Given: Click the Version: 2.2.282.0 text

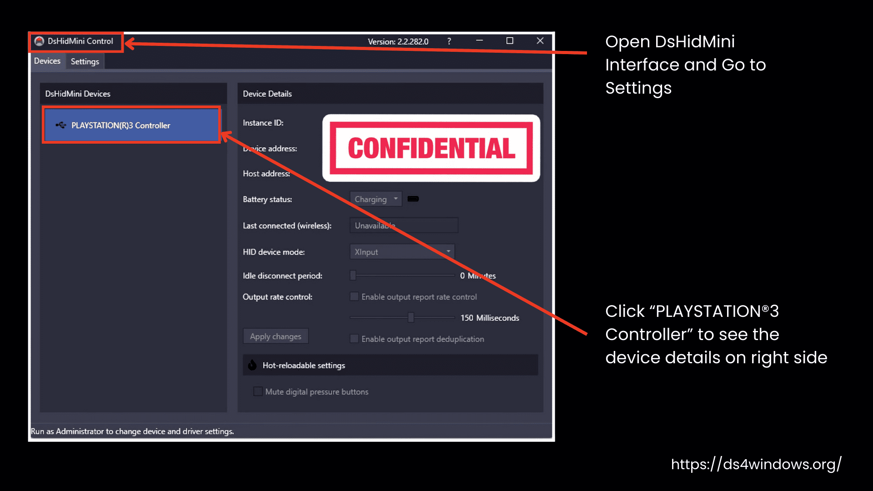Looking at the screenshot, I should point(398,41).
